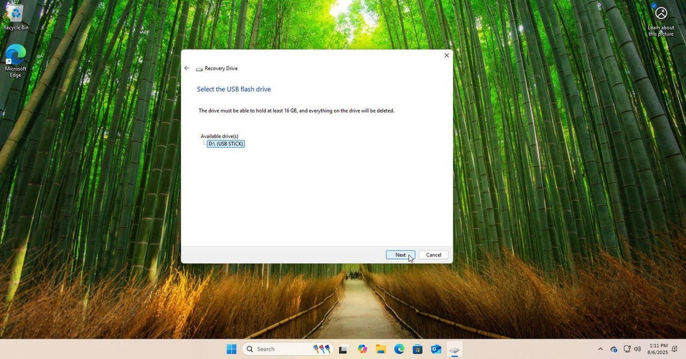Click the Next button in Recovery Drive
The height and width of the screenshot is (359, 686).
coord(400,255)
